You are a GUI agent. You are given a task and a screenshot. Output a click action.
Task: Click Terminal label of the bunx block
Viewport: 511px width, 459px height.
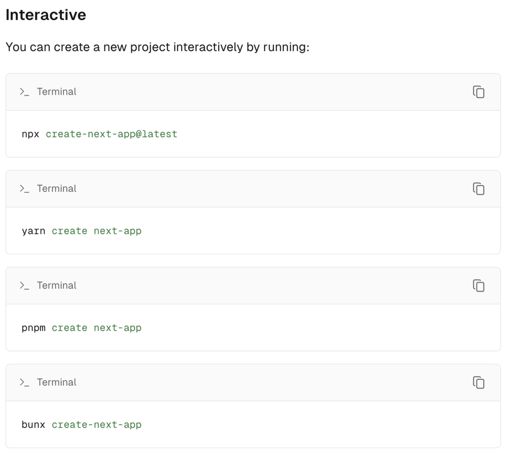(x=57, y=382)
